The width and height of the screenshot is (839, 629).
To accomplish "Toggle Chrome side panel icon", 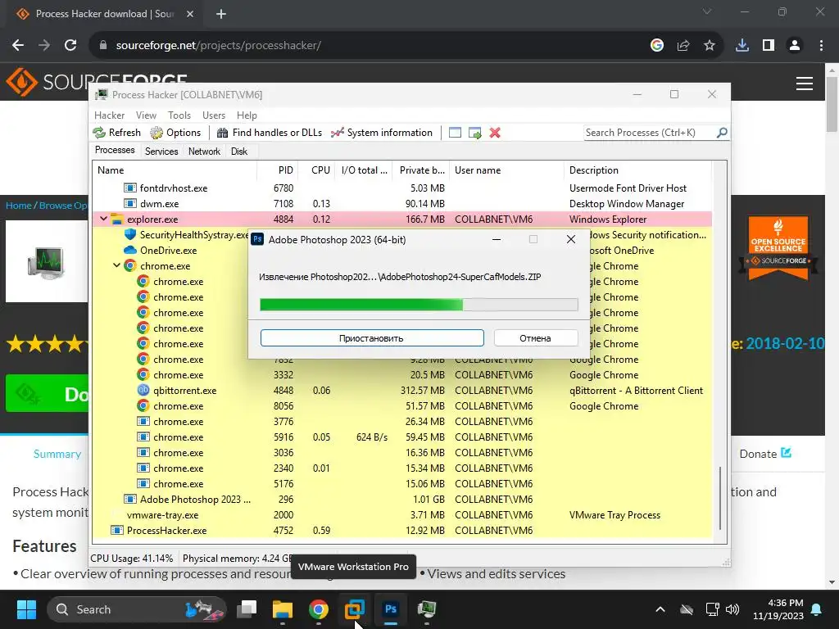I will [x=769, y=46].
